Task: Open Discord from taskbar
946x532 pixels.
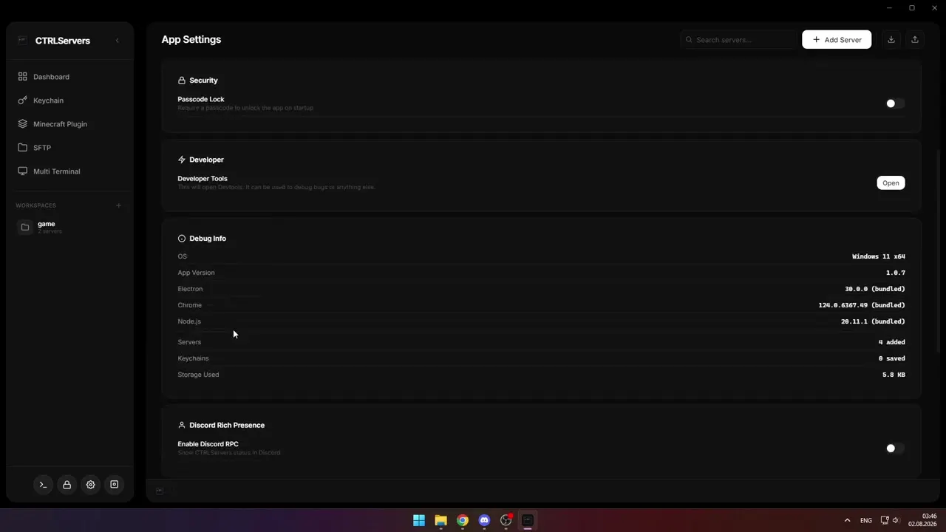Action: pos(484,520)
